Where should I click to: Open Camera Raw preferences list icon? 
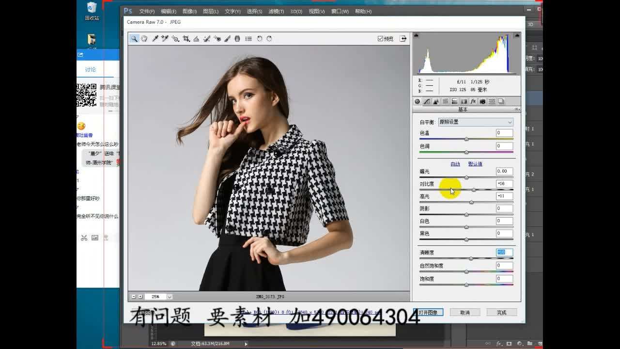[x=248, y=39]
